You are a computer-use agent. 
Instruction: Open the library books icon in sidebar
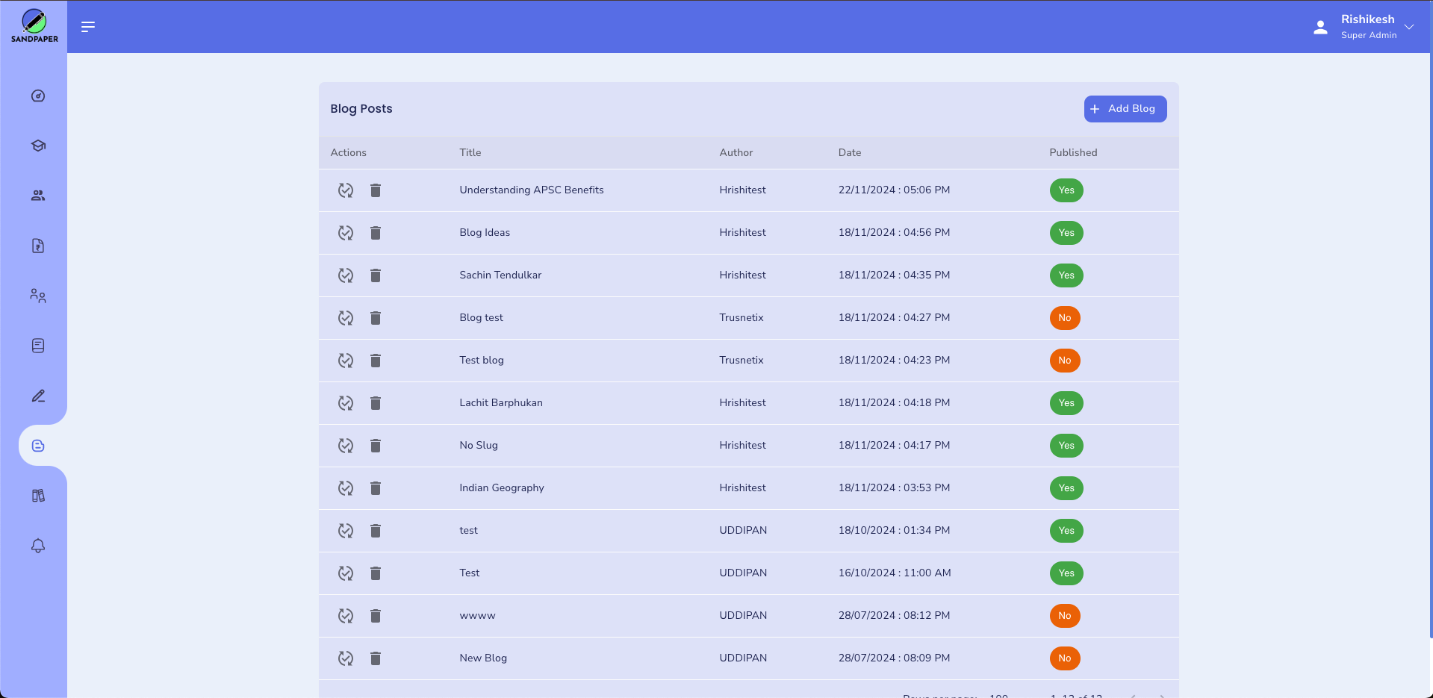tap(37, 495)
